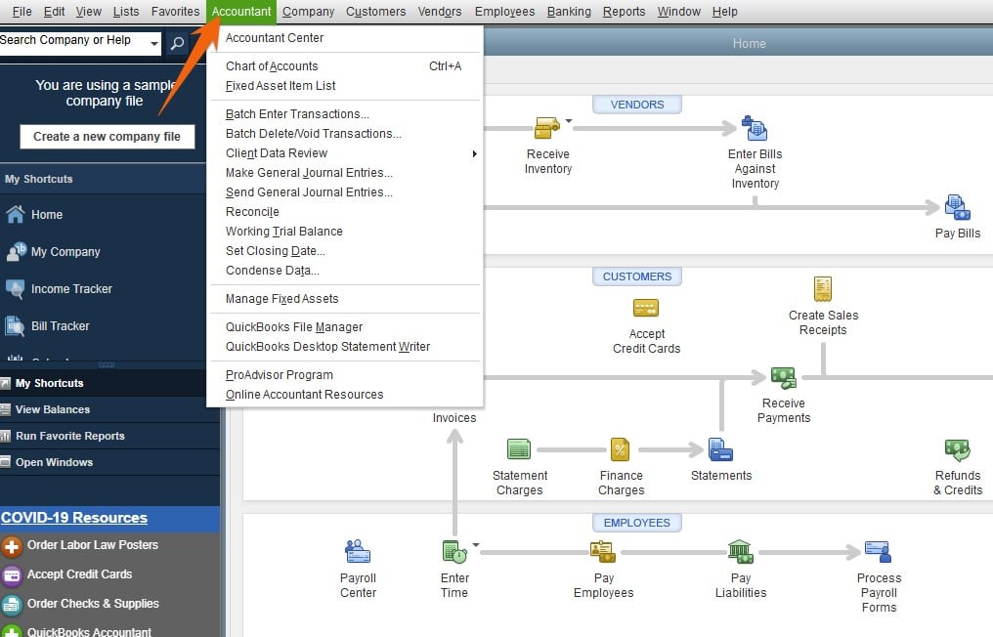
Task: Open the Payroll Center icon
Action: (358, 552)
